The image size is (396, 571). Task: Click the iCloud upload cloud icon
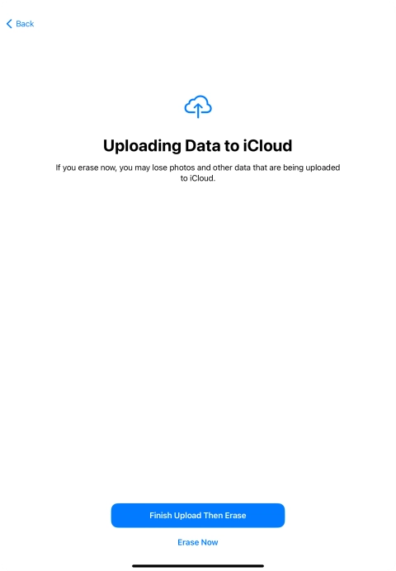(198, 106)
